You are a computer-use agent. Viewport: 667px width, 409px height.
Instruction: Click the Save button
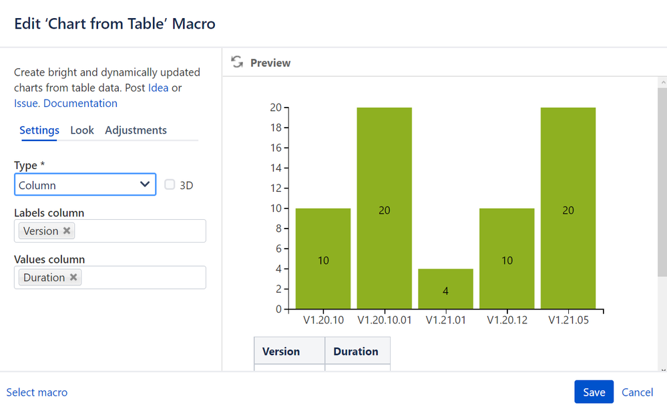point(594,392)
